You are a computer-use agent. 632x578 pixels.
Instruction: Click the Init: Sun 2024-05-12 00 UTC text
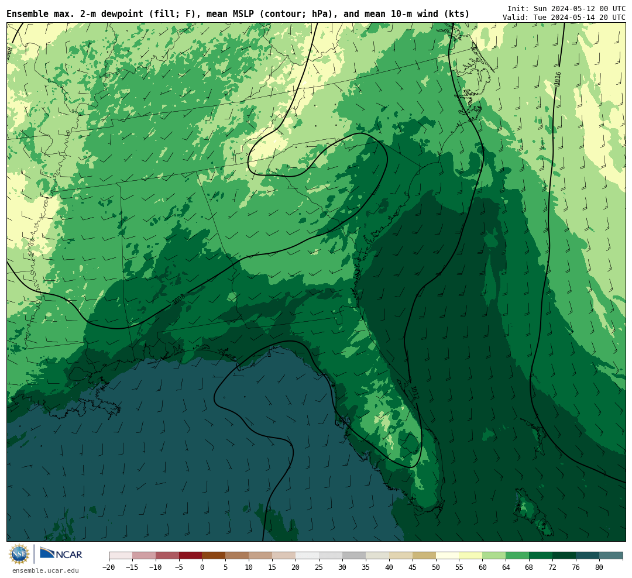tap(566, 8)
